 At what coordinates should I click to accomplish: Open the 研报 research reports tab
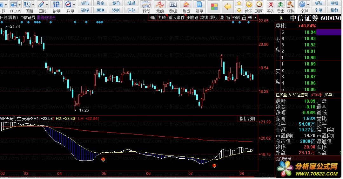point(85,10)
